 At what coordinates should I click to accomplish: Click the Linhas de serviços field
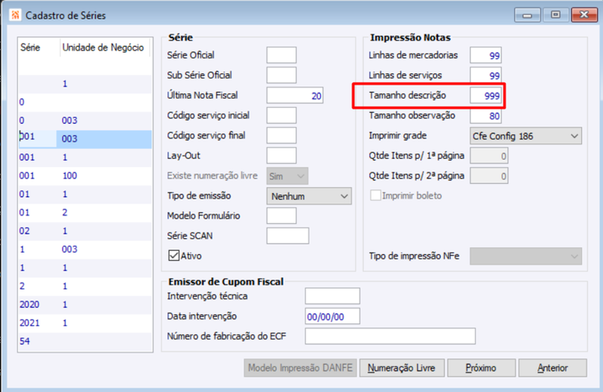[485, 75]
